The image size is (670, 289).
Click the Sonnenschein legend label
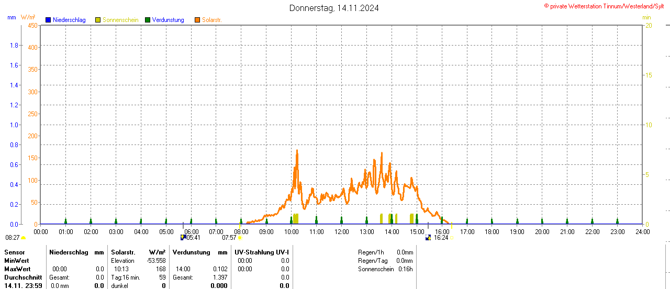120,20
